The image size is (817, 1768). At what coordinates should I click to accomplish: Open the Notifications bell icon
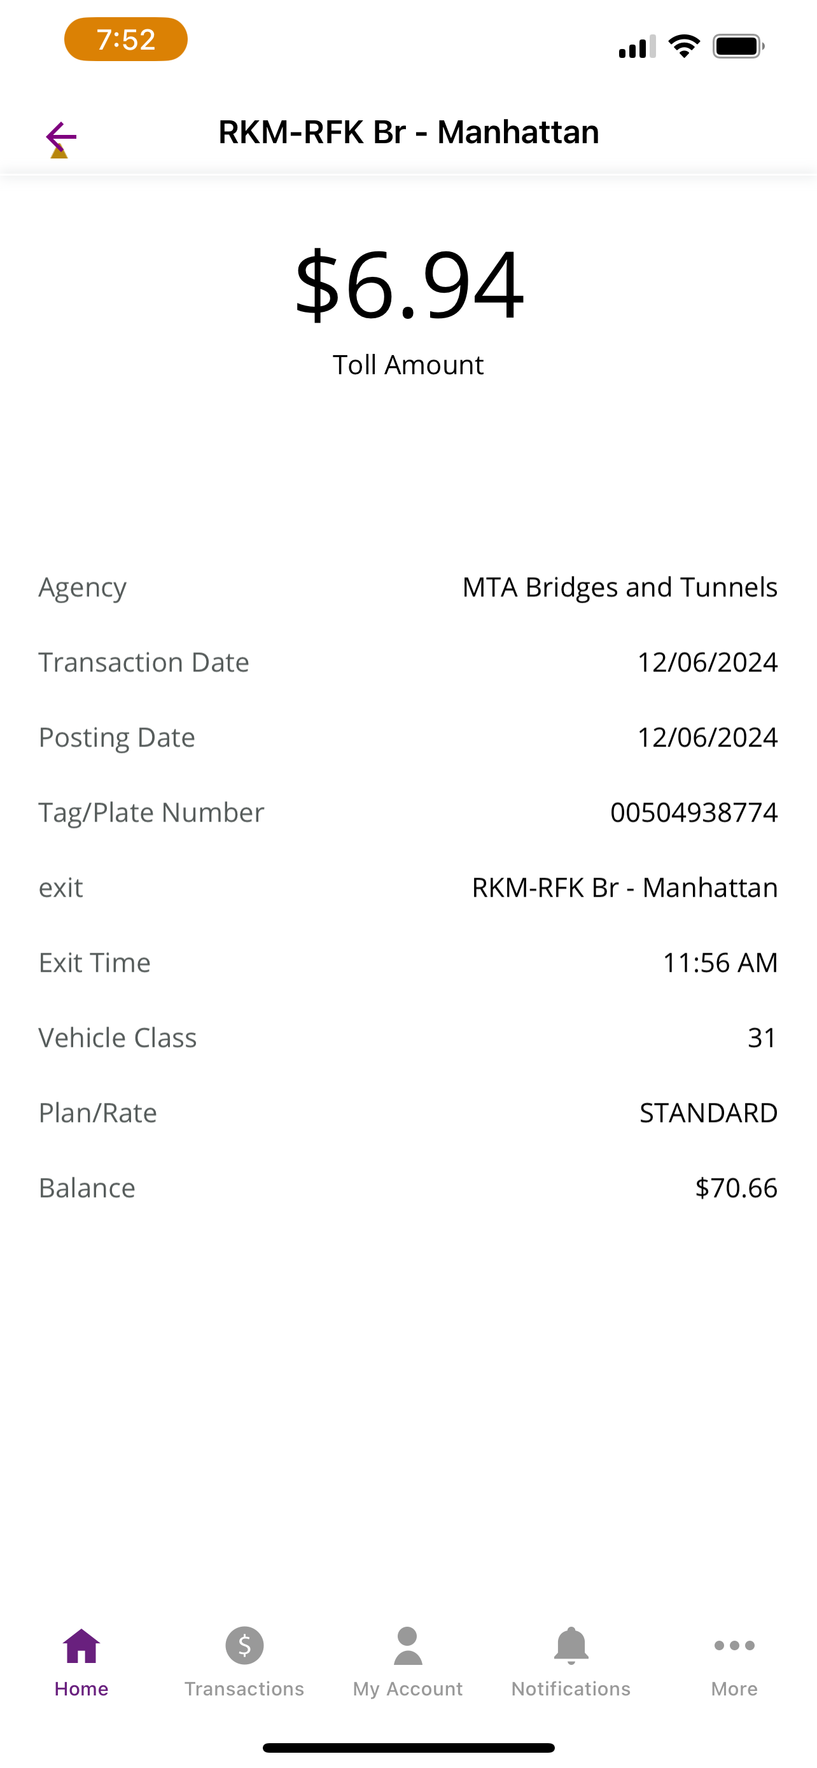point(571,1646)
